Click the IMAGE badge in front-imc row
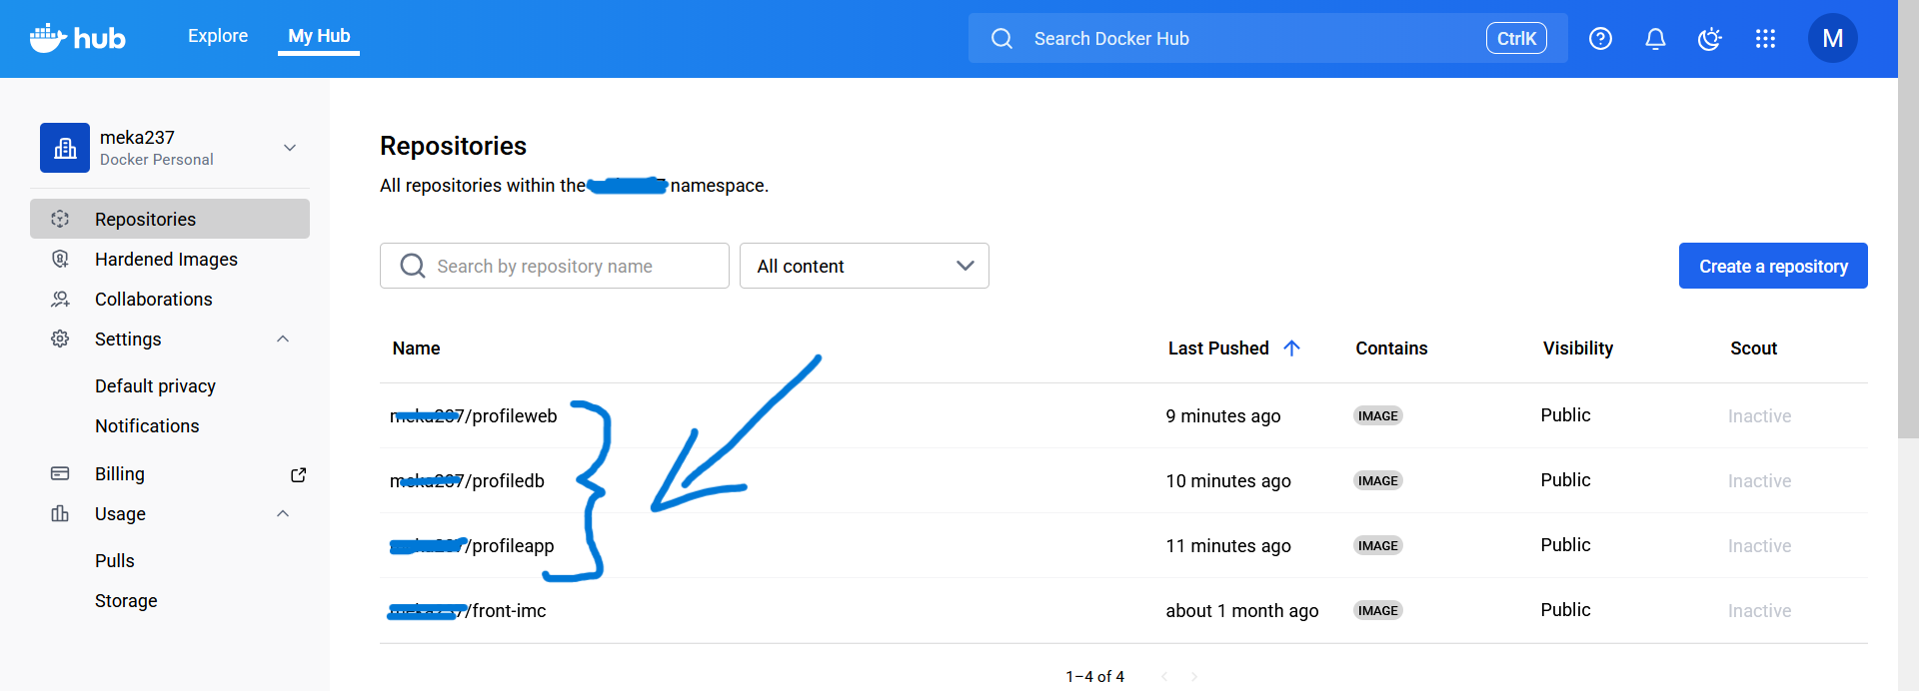The height and width of the screenshot is (691, 1919). pyautogui.click(x=1378, y=611)
